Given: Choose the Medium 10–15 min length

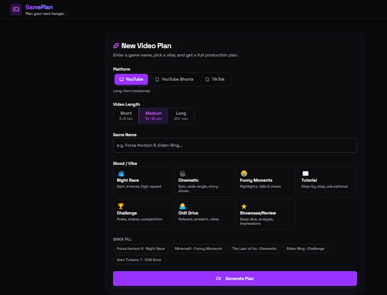Looking at the screenshot, I should coord(153,116).
